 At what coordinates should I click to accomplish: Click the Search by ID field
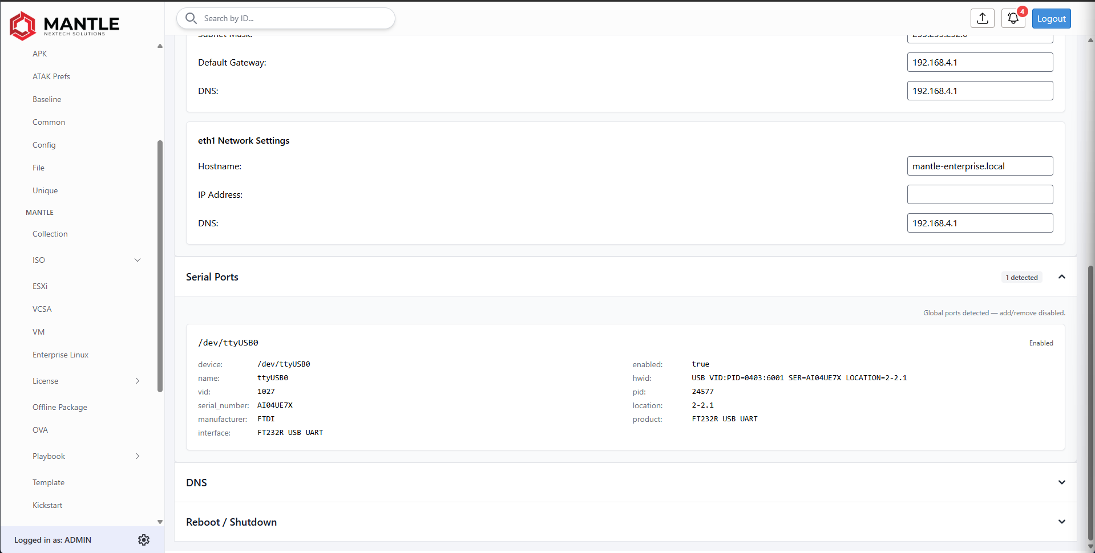tap(285, 18)
